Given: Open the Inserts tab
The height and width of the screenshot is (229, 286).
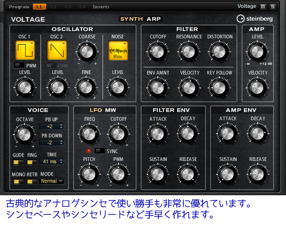Looking at the screenshot, I should tap(101, 7).
